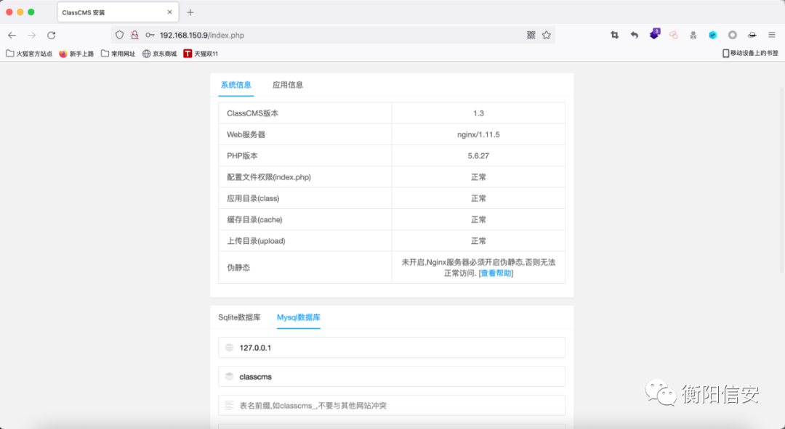Go back using the browser back arrow
Viewport: 785px width, 429px height.
pyautogui.click(x=12, y=35)
